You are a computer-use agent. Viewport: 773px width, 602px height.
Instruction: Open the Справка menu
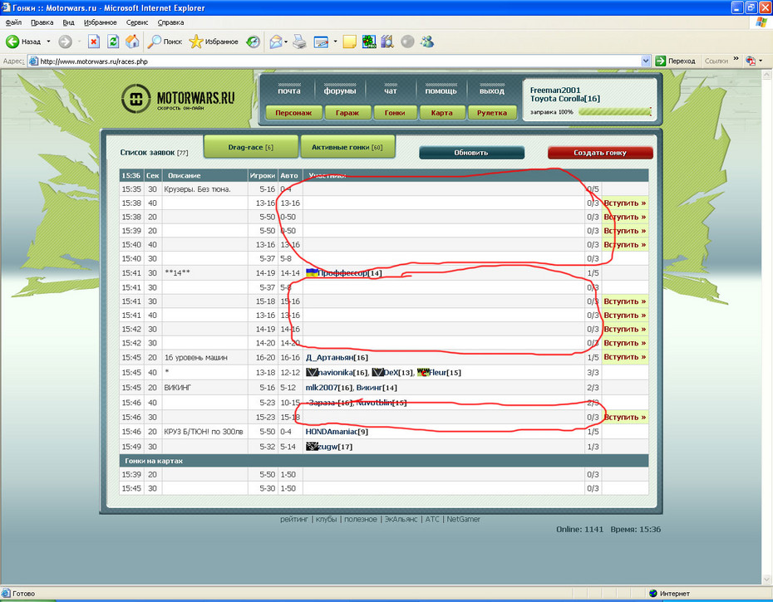pos(170,22)
